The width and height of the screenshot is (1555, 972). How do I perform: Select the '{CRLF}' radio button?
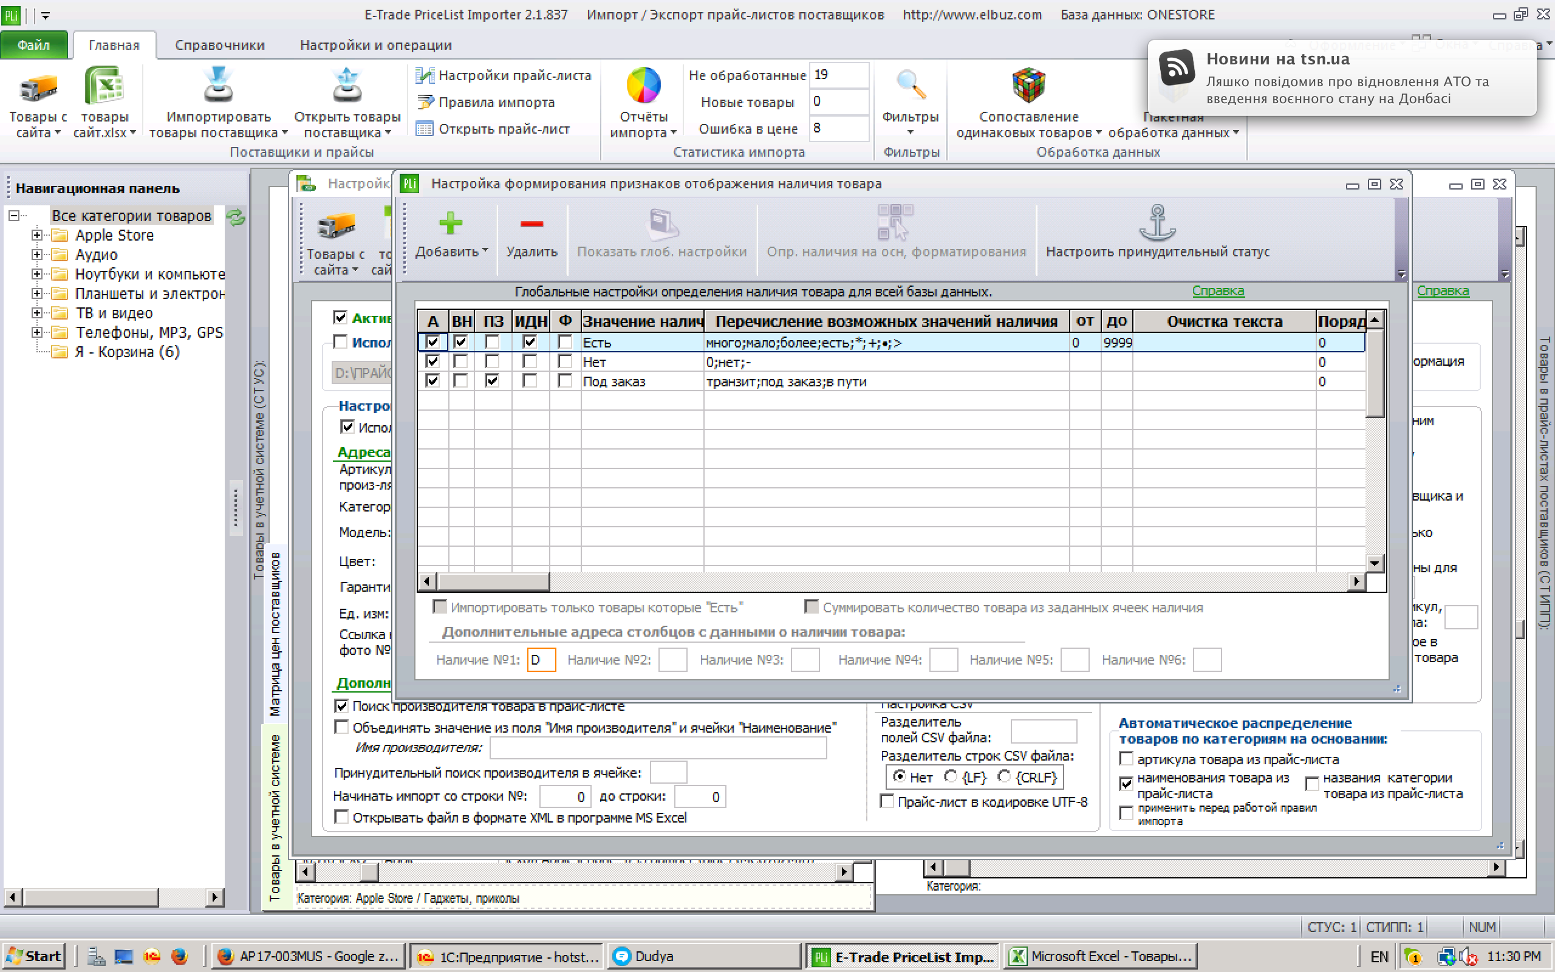[x=1003, y=776]
